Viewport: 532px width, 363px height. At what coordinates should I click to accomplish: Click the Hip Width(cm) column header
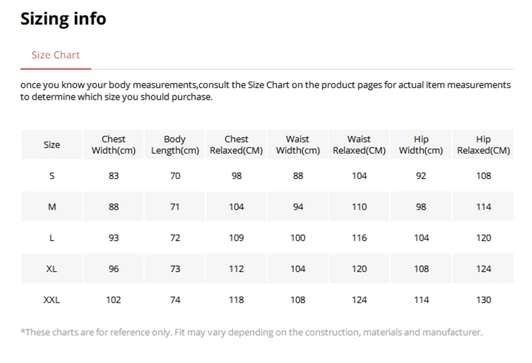pyautogui.click(x=421, y=145)
